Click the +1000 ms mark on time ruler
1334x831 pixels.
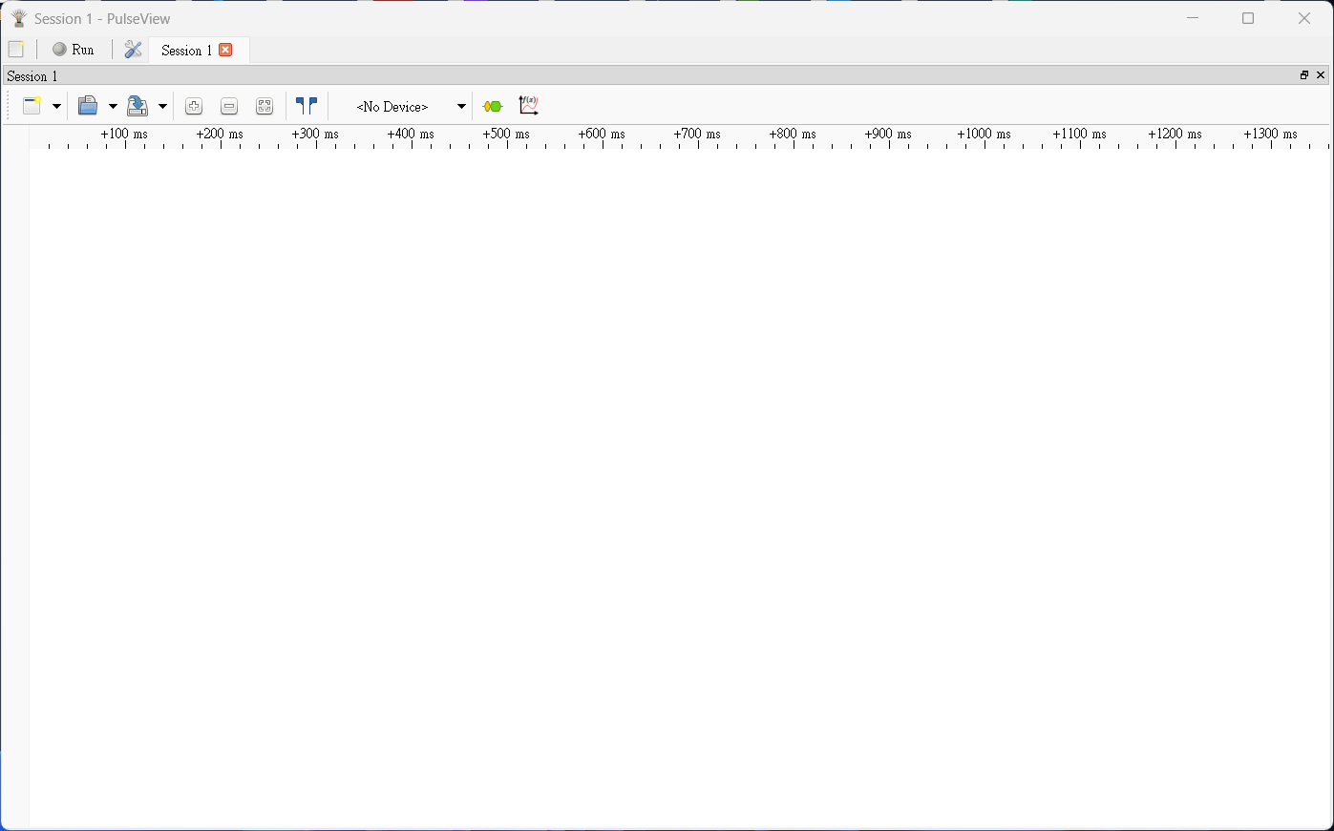(985, 135)
